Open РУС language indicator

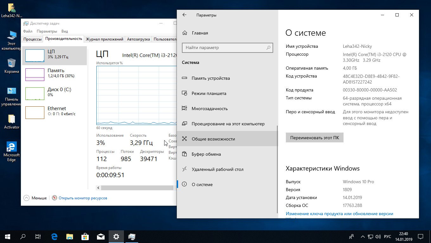(x=387, y=236)
